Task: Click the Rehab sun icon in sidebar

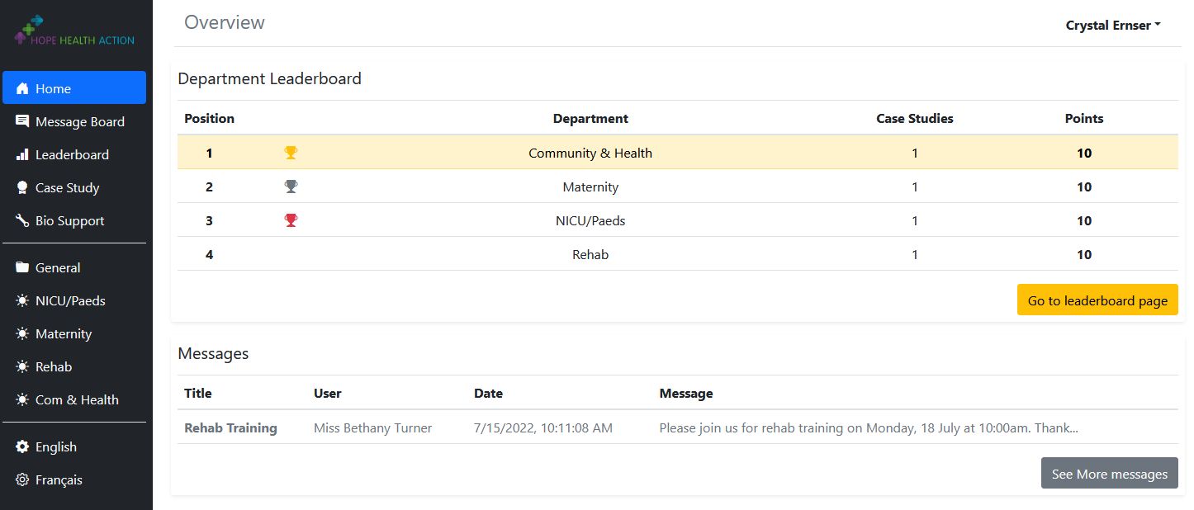Action: pyautogui.click(x=22, y=366)
